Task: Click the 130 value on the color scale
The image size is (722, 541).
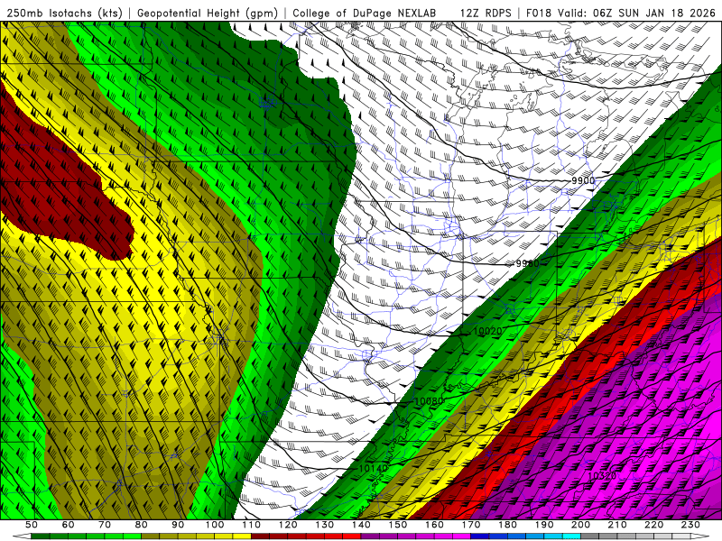Action: (x=325, y=525)
